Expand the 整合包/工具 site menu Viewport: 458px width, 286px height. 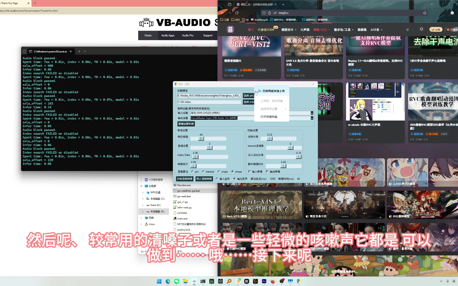tap(344, 30)
